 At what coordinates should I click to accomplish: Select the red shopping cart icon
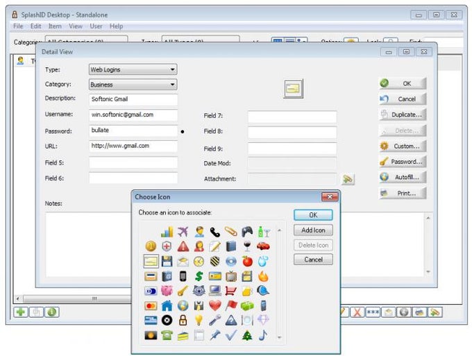(x=231, y=291)
